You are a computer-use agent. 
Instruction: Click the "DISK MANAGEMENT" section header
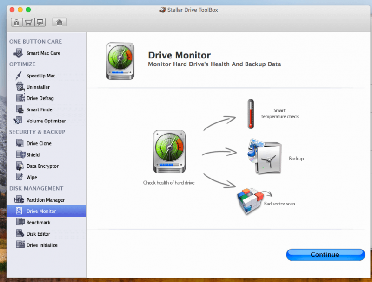[x=36, y=189]
